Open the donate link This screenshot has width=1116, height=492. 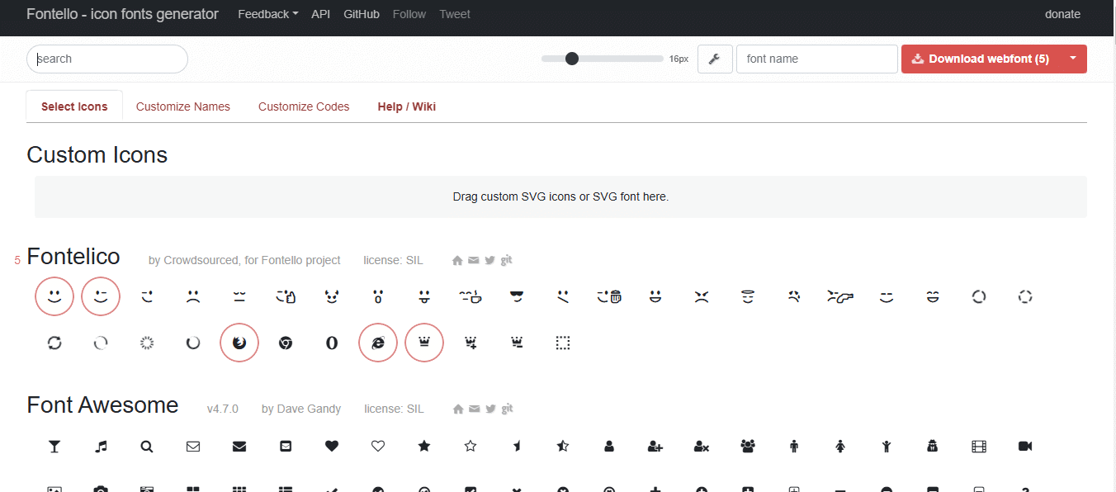[1062, 14]
